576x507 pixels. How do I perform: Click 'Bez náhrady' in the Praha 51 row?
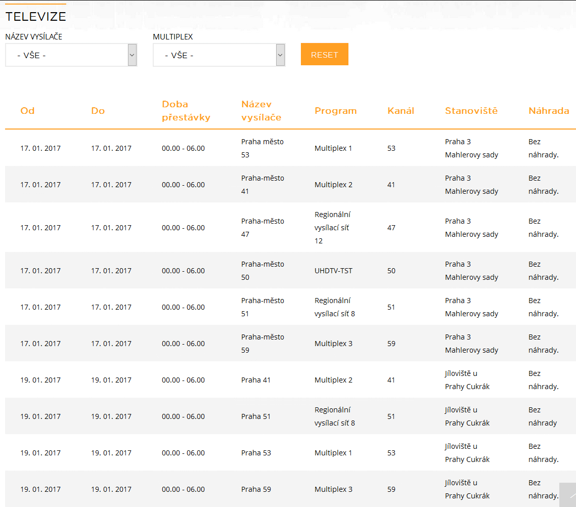[x=543, y=416]
